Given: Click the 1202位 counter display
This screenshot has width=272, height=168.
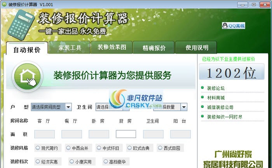Looking at the screenshot, I should [x=232, y=72].
